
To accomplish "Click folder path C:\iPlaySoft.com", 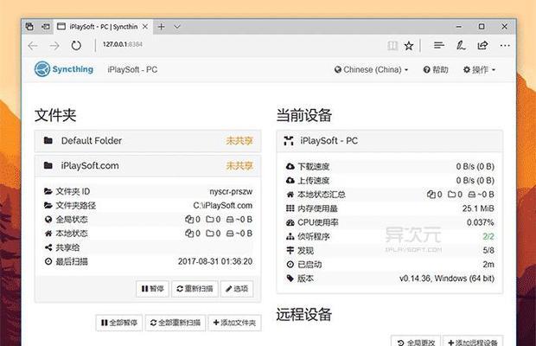I will 223,206.
